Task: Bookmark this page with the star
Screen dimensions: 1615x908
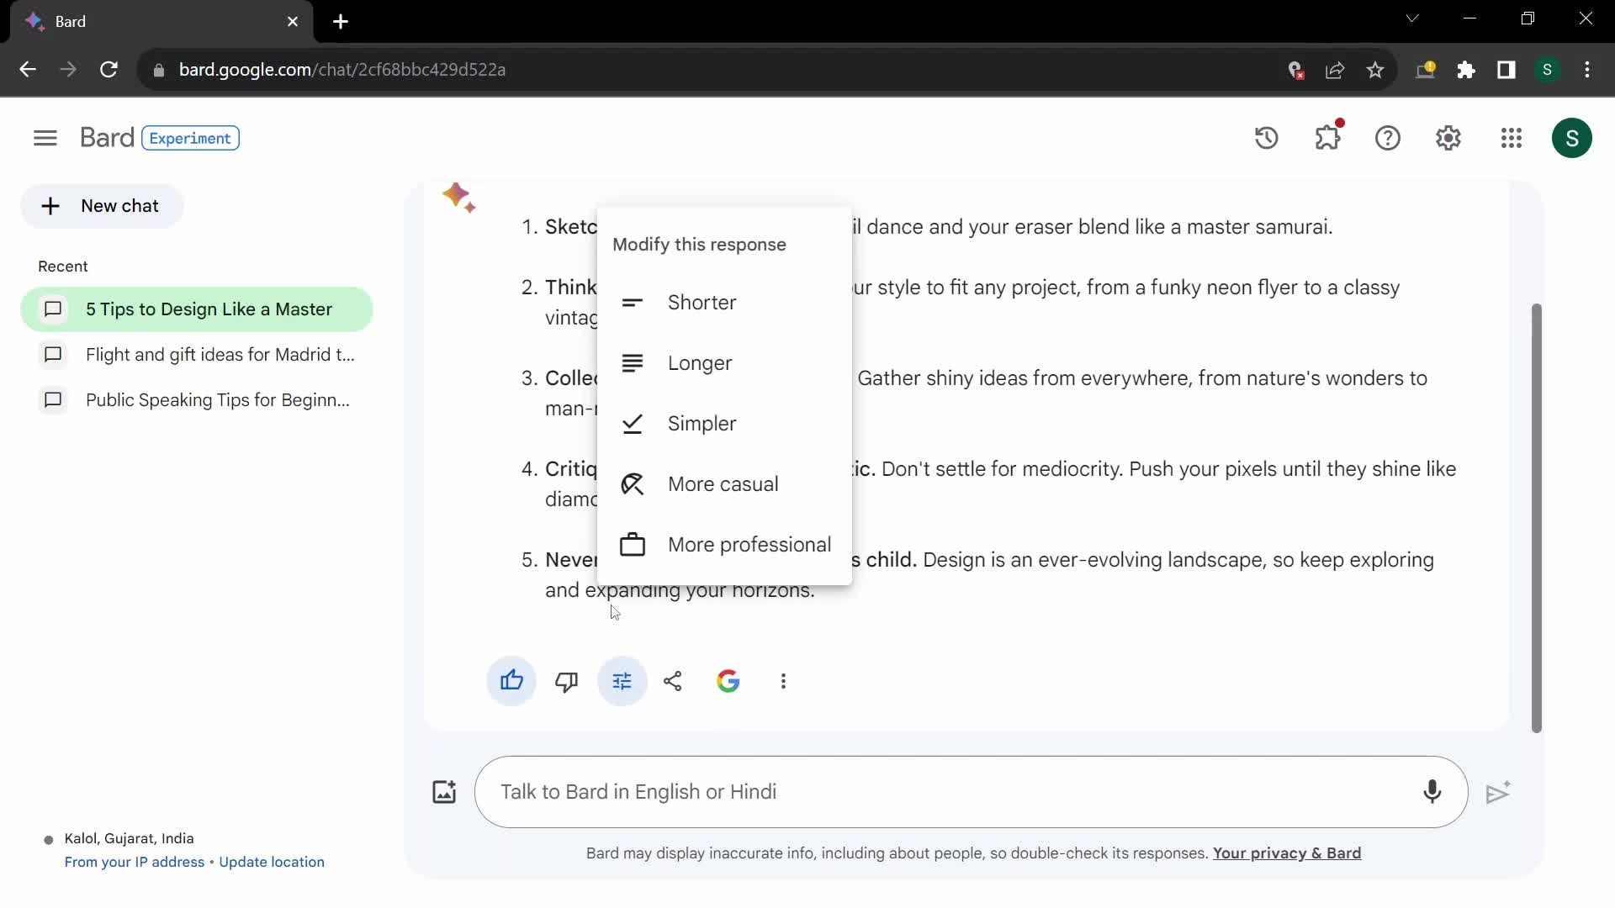Action: [x=1375, y=70]
